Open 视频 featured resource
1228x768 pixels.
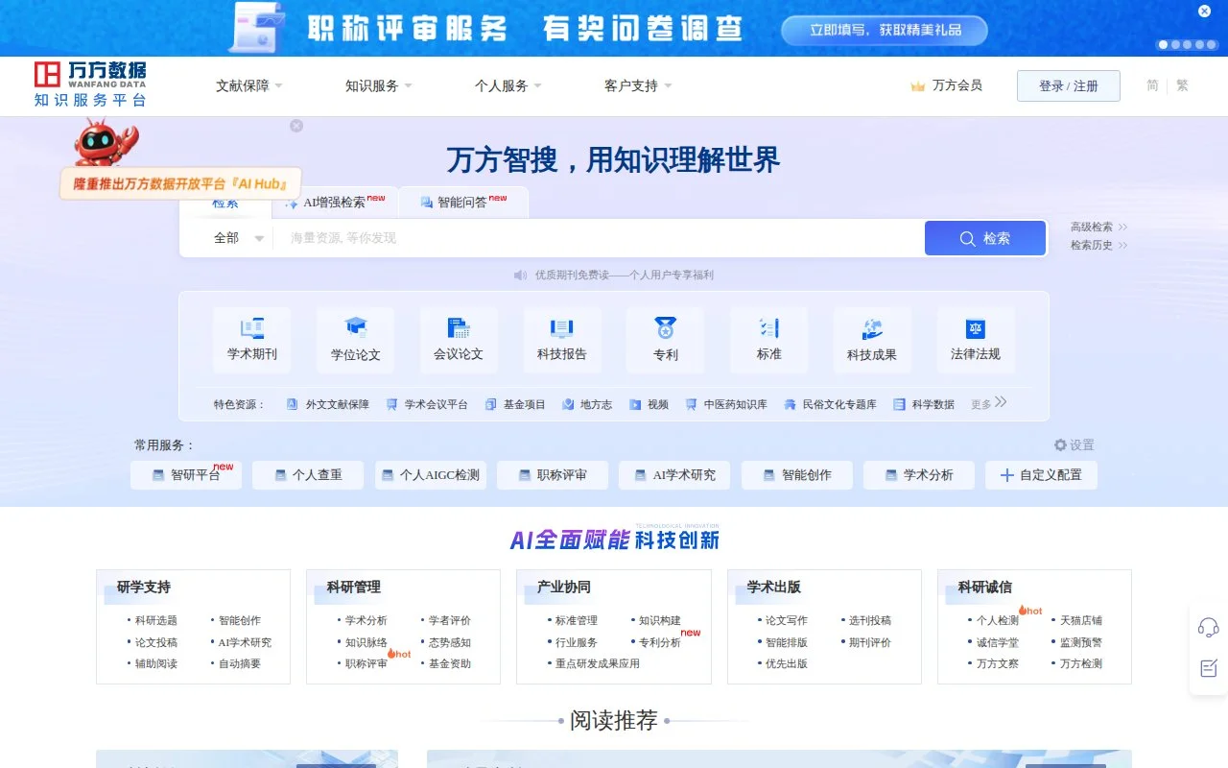click(649, 404)
